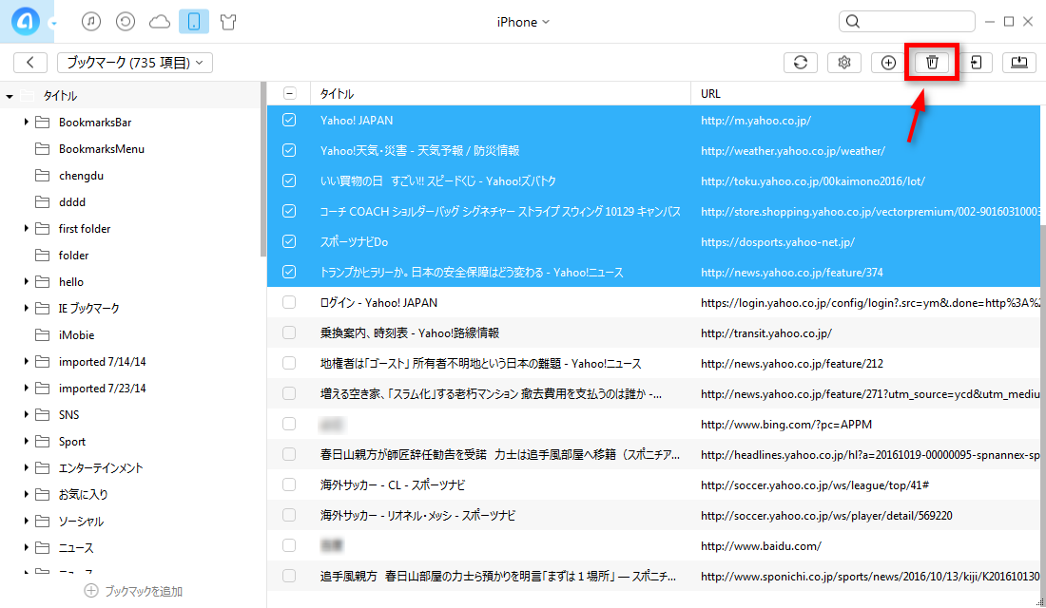Select the ニュース folder
Image resolution: width=1046 pixels, height=608 pixels.
76,548
